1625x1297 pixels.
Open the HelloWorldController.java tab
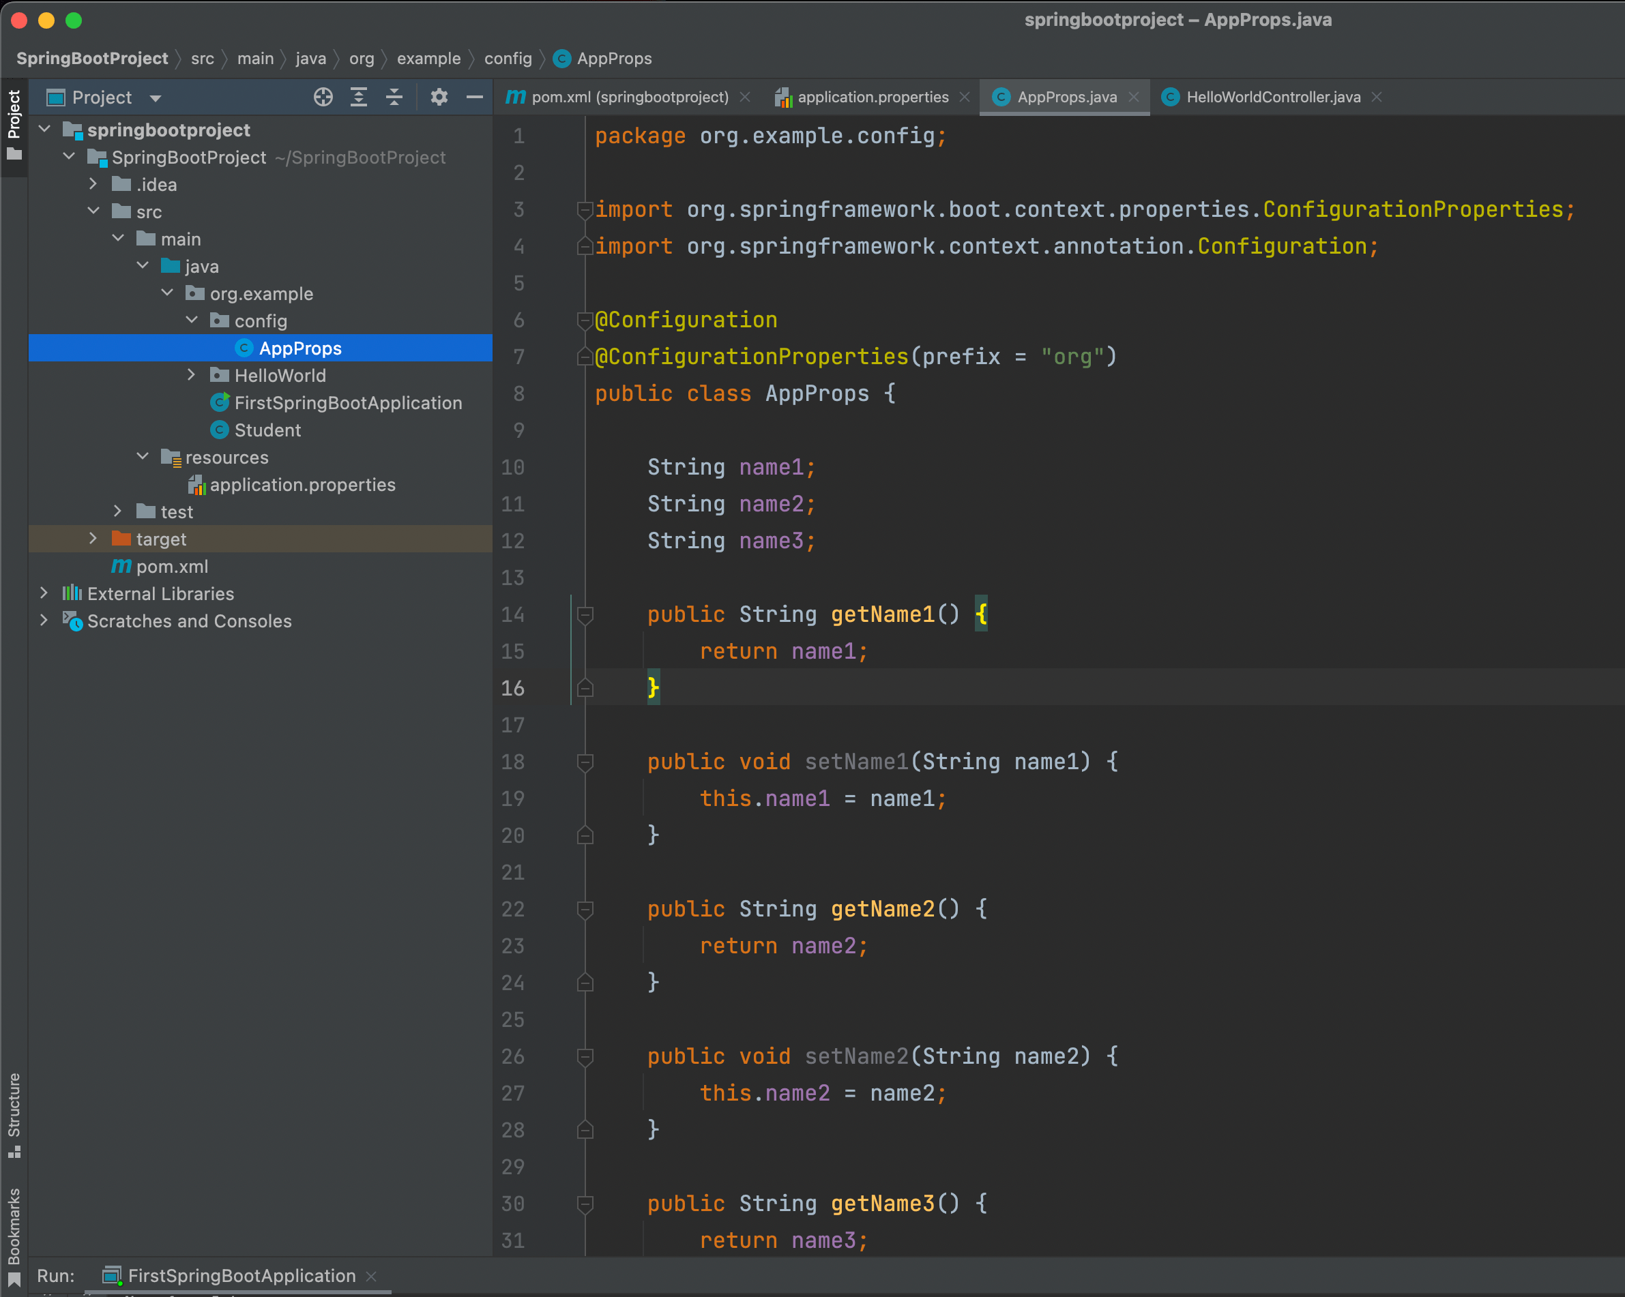(1274, 96)
